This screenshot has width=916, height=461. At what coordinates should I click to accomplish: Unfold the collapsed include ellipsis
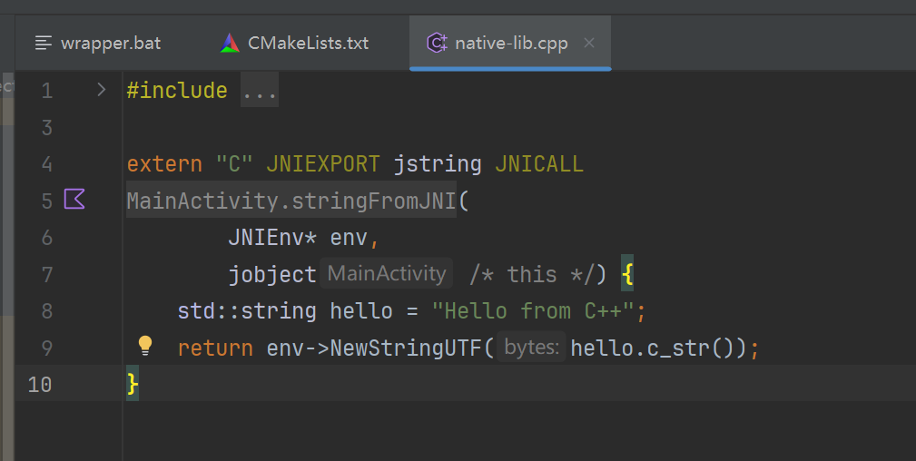pyautogui.click(x=260, y=91)
